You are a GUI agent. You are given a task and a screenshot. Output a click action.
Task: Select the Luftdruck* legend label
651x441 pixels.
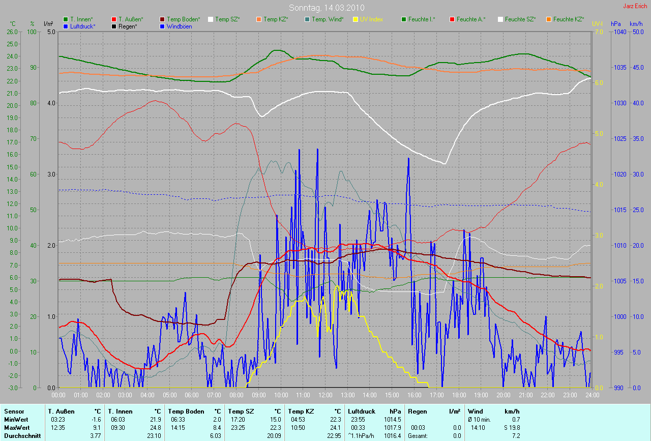[83, 26]
